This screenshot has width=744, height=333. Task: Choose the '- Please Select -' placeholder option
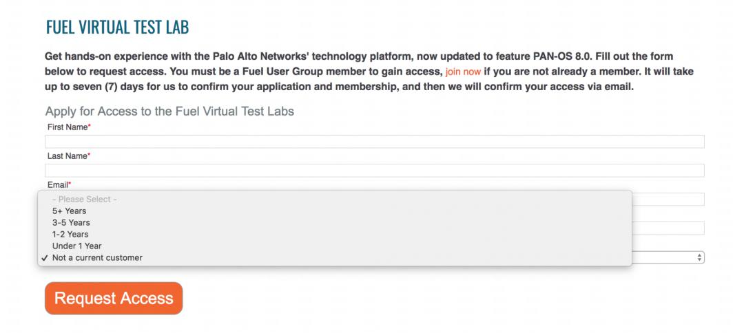click(85, 200)
